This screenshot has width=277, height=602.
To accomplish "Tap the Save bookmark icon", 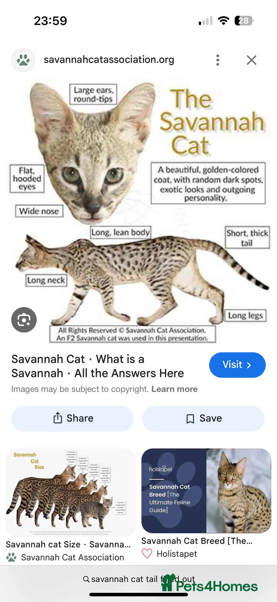I will 190,418.
